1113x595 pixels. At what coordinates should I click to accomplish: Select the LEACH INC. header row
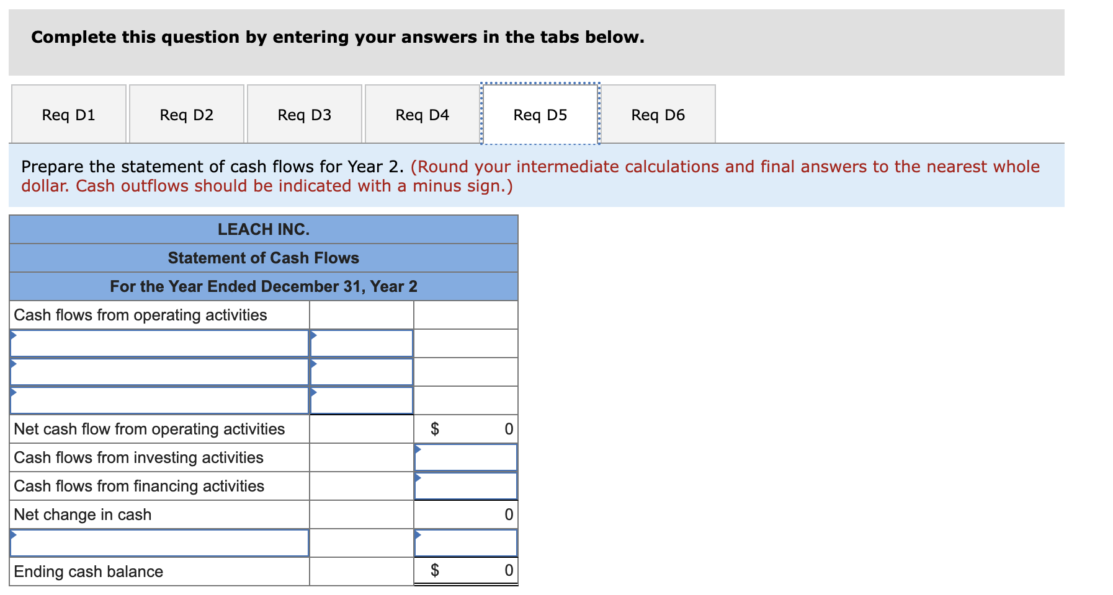tap(262, 229)
